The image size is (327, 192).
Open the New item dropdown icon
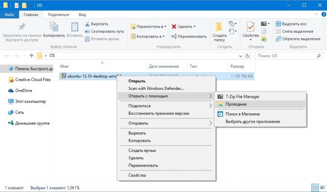coord(232,24)
